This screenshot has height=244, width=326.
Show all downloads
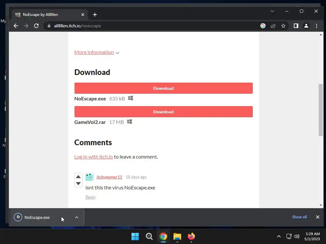coord(299,217)
